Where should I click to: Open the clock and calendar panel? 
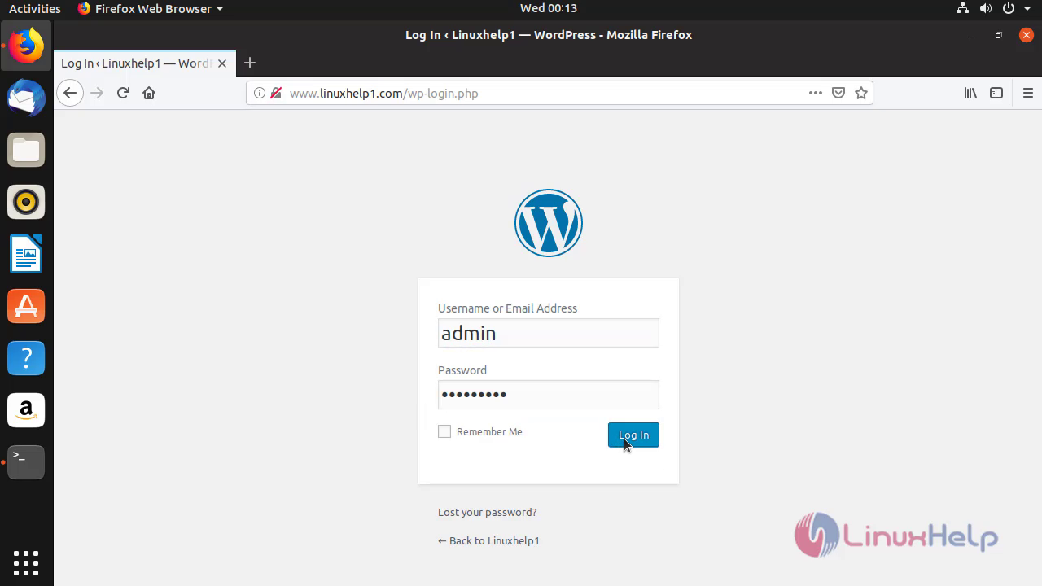point(549,8)
